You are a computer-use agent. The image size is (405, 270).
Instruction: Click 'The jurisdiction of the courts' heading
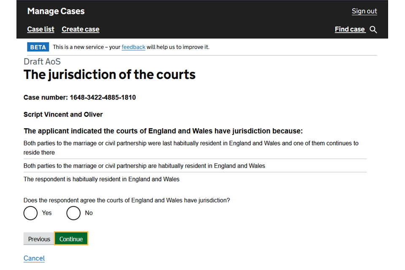pos(110,75)
